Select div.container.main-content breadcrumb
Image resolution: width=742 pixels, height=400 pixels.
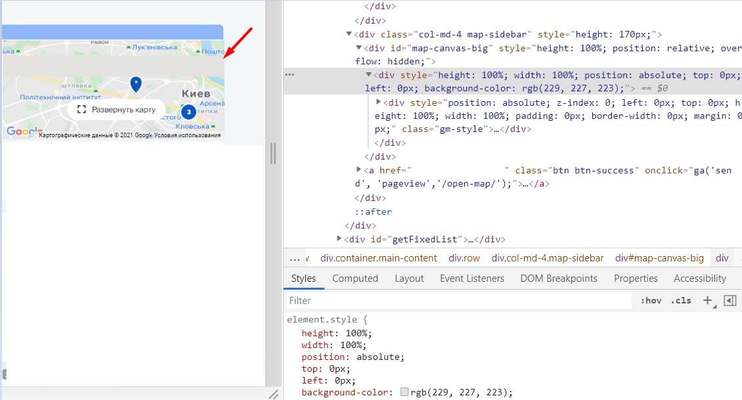(x=379, y=259)
